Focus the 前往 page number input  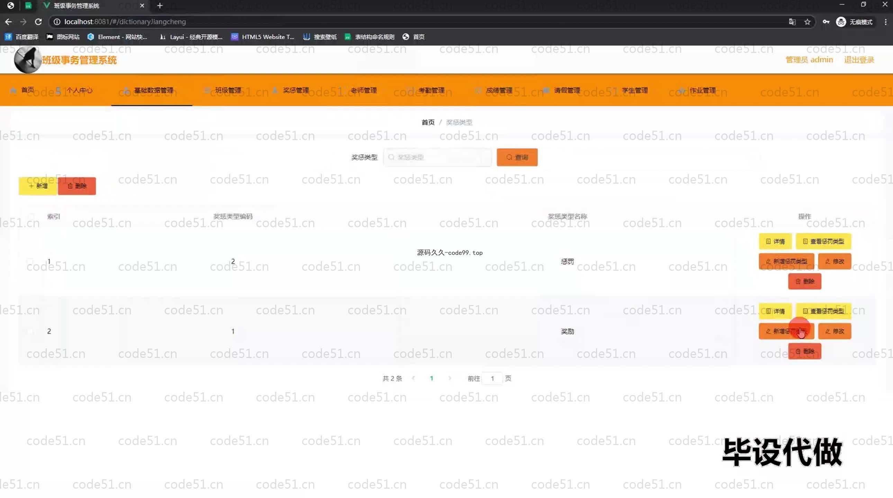coord(492,378)
